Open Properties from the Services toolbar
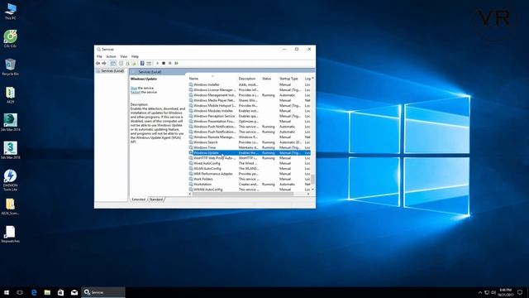529x298 pixels. [122, 63]
